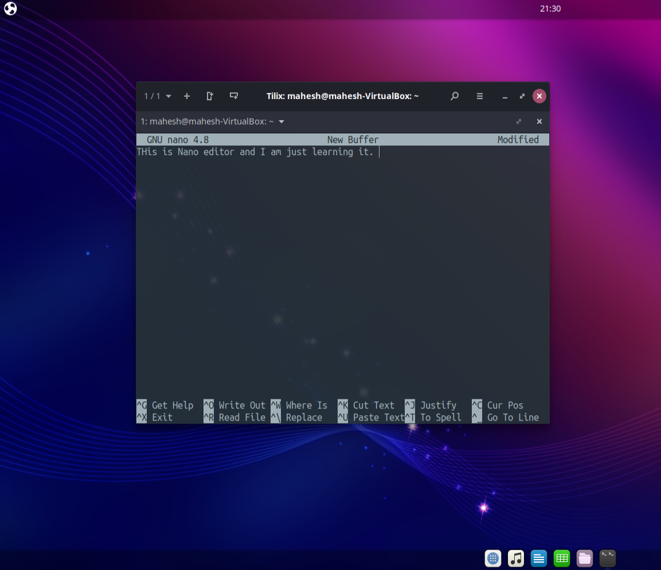Screen dimensions: 661x570
Task: Click '^T To Spell' shortcut
Action: tap(433, 418)
